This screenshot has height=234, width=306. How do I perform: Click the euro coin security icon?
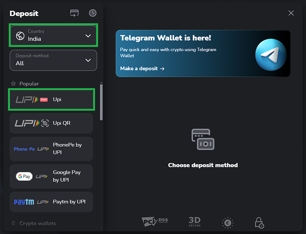tap(228, 223)
